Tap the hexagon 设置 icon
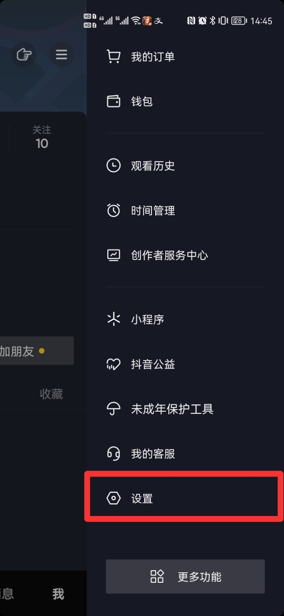284x616 pixels. (114, 499)
